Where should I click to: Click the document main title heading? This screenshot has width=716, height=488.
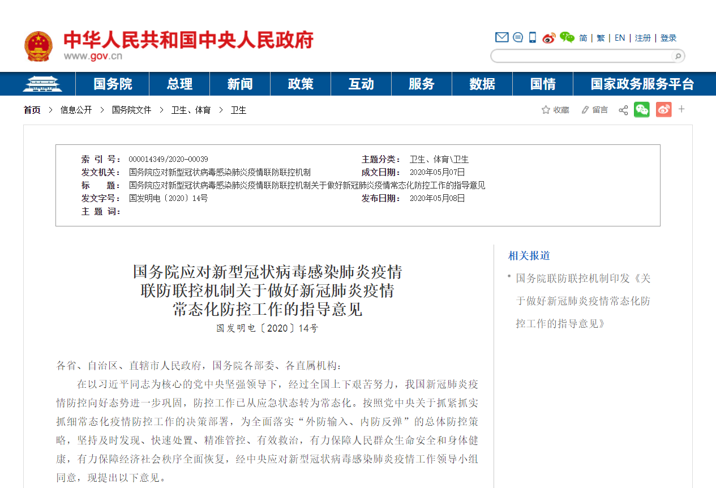[x=267, y=290]
